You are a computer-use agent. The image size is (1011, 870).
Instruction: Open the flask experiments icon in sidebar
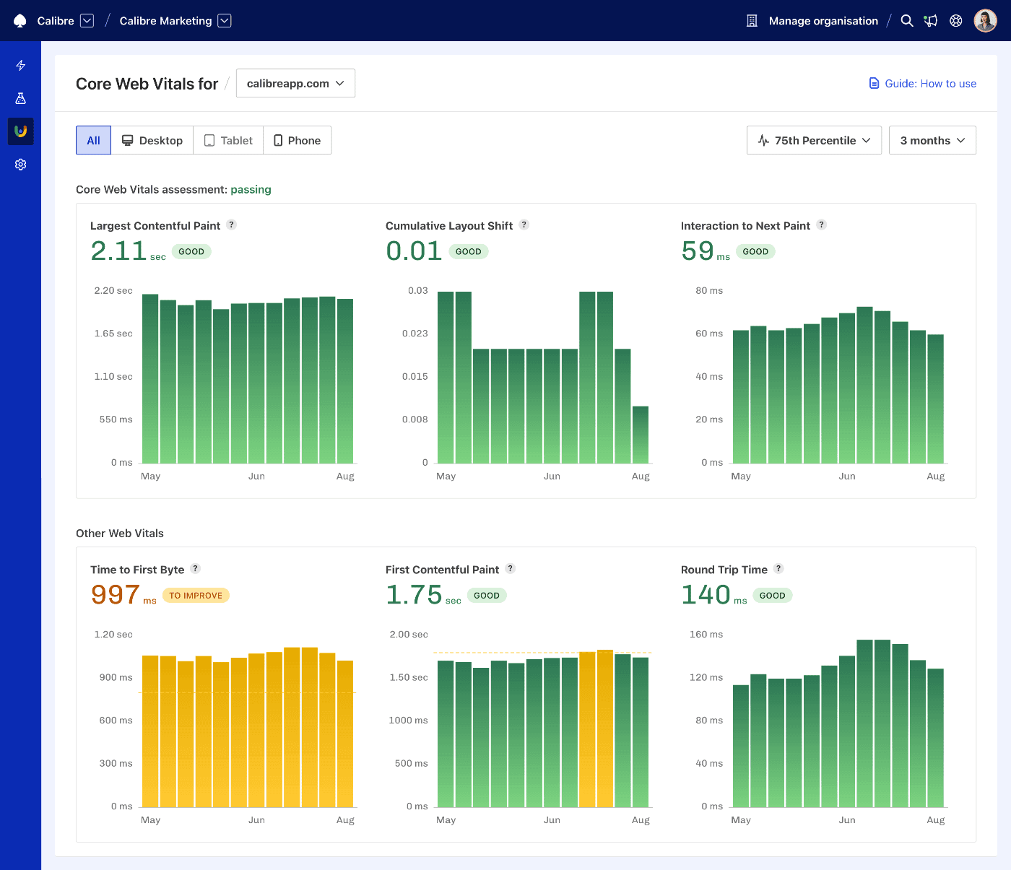pyautogui.click(x=20, y=98)
